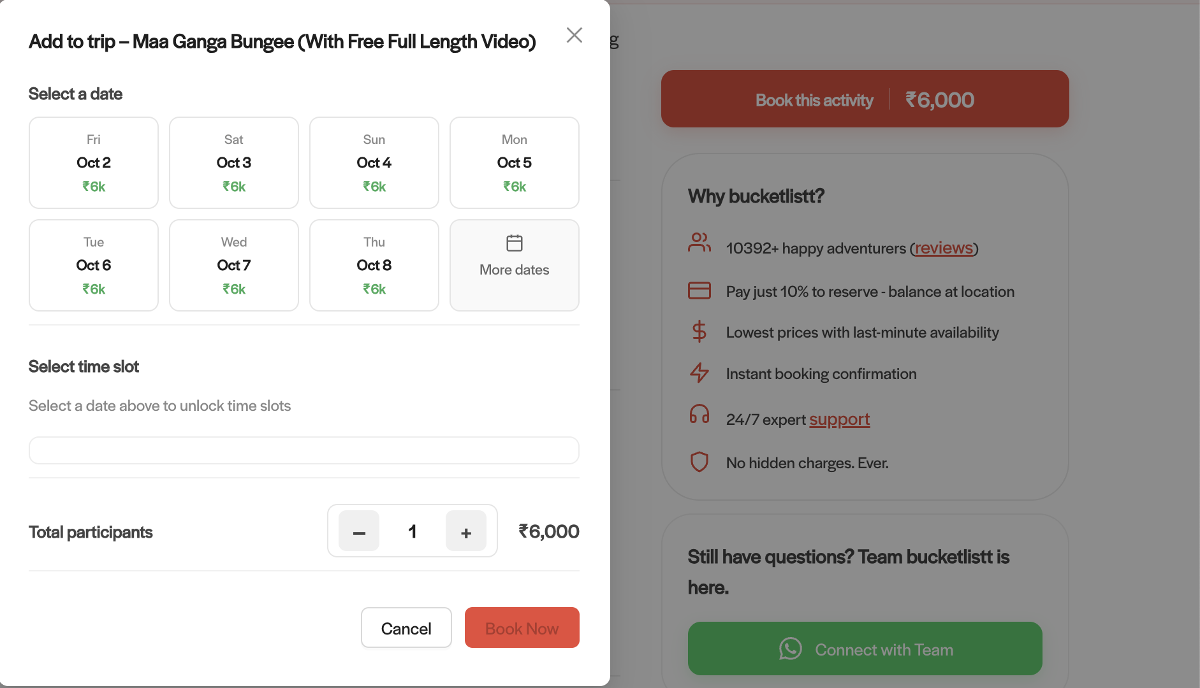Click the participant count value 1
This screenshot has height=688, width=1200.
[x=413, y=531]
